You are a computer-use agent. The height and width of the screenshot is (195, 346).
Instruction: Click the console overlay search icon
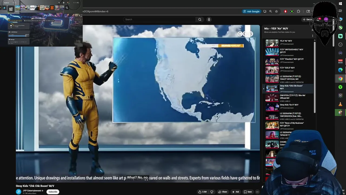tap(59, 3)
